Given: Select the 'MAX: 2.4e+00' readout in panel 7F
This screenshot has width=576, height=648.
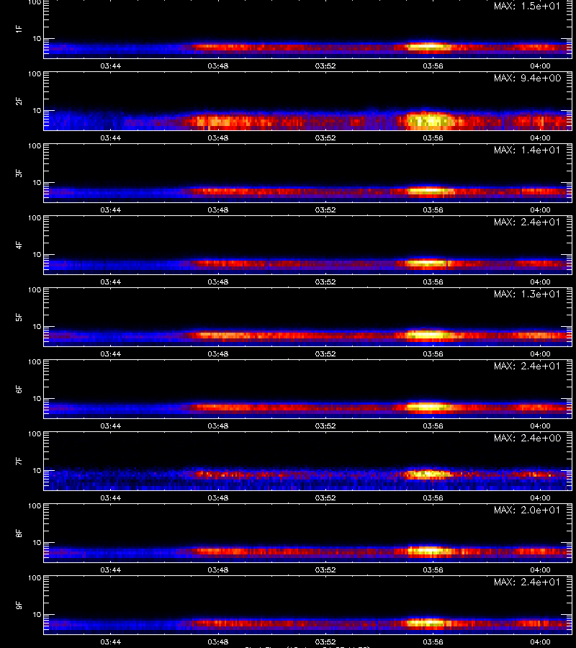Looking at the screenshot, I should pyautogui.click(x=527, y=438).
